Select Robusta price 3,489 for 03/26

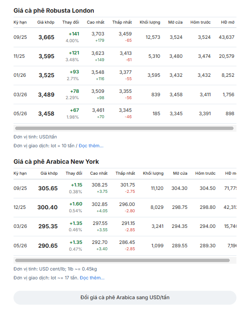tap(46, 95)
